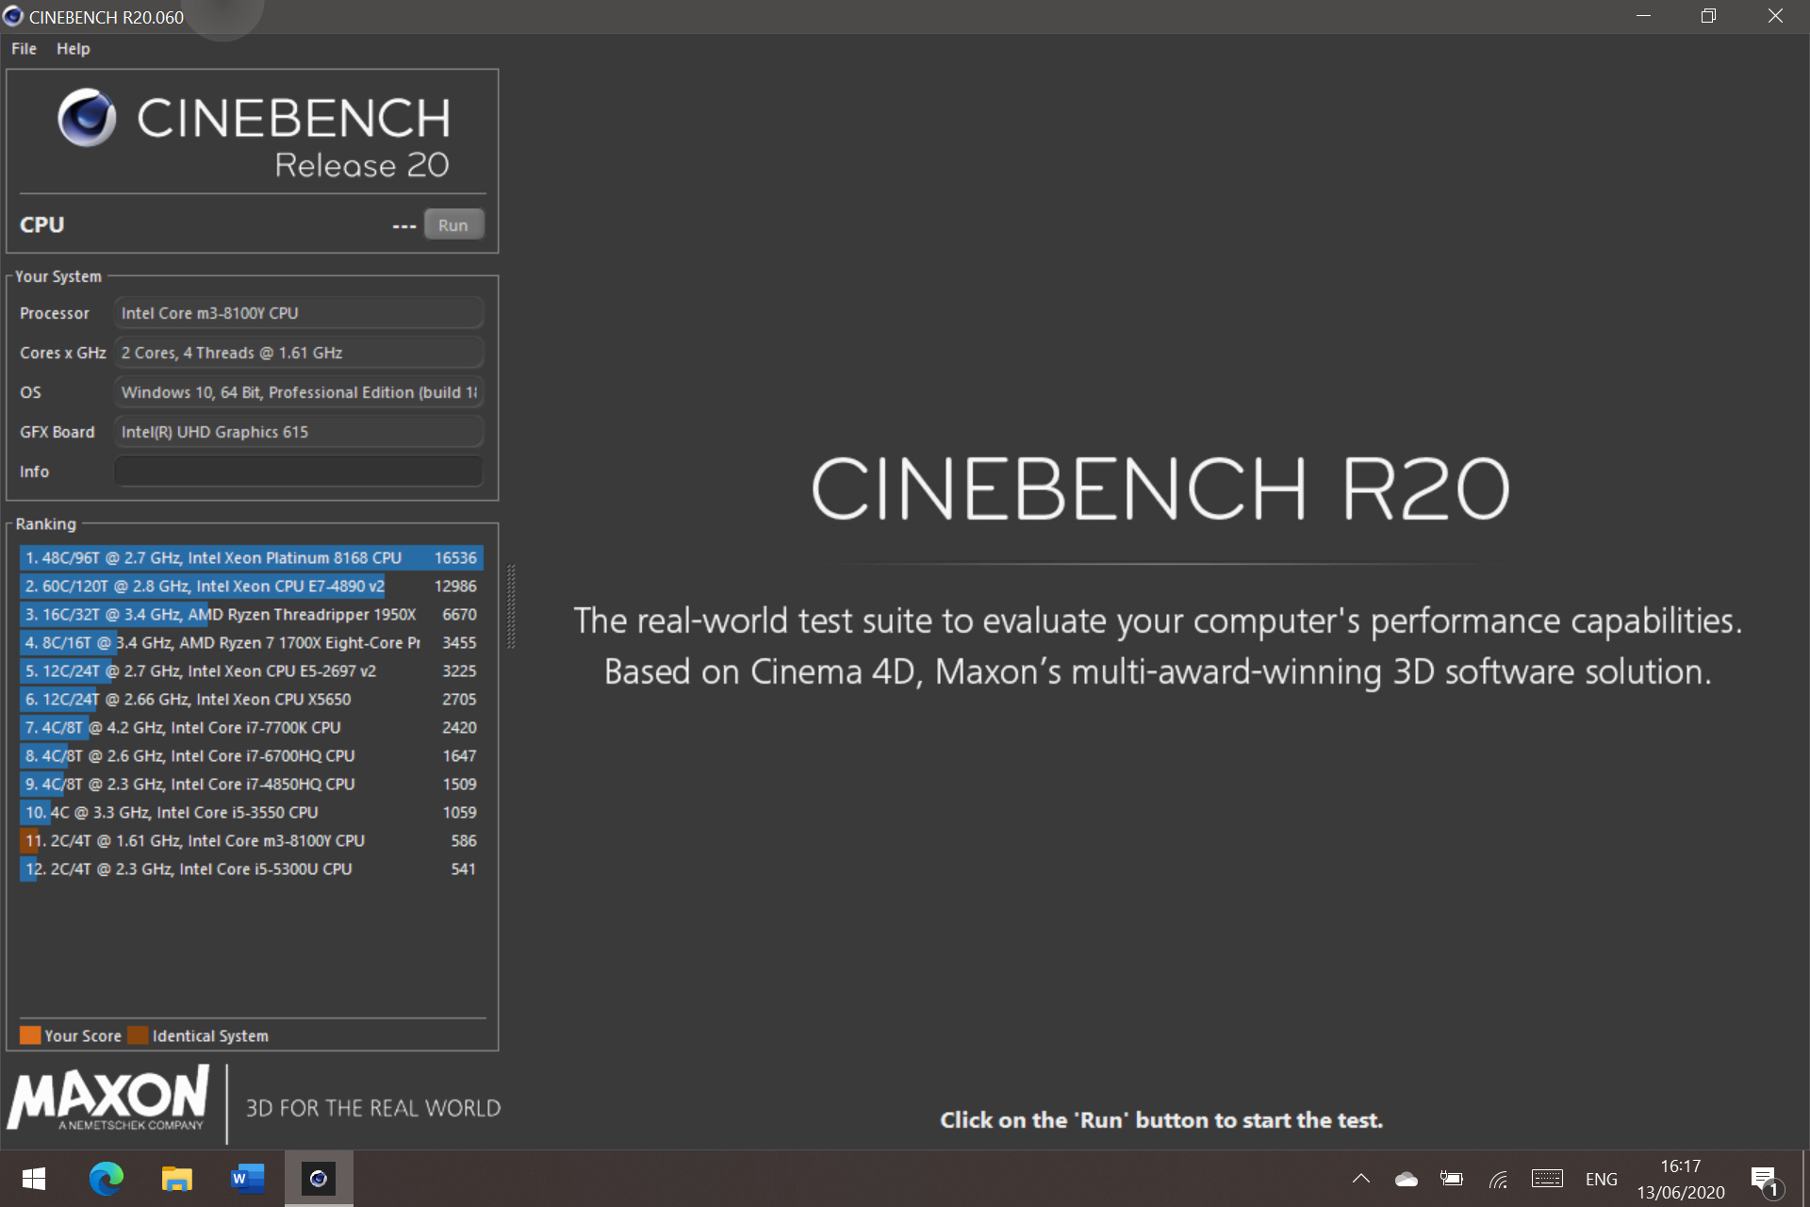Viewport: 1810px width, 1207px height.
Task: Open Microsoft Word from the taskbar
Action: click(248, 1179)
